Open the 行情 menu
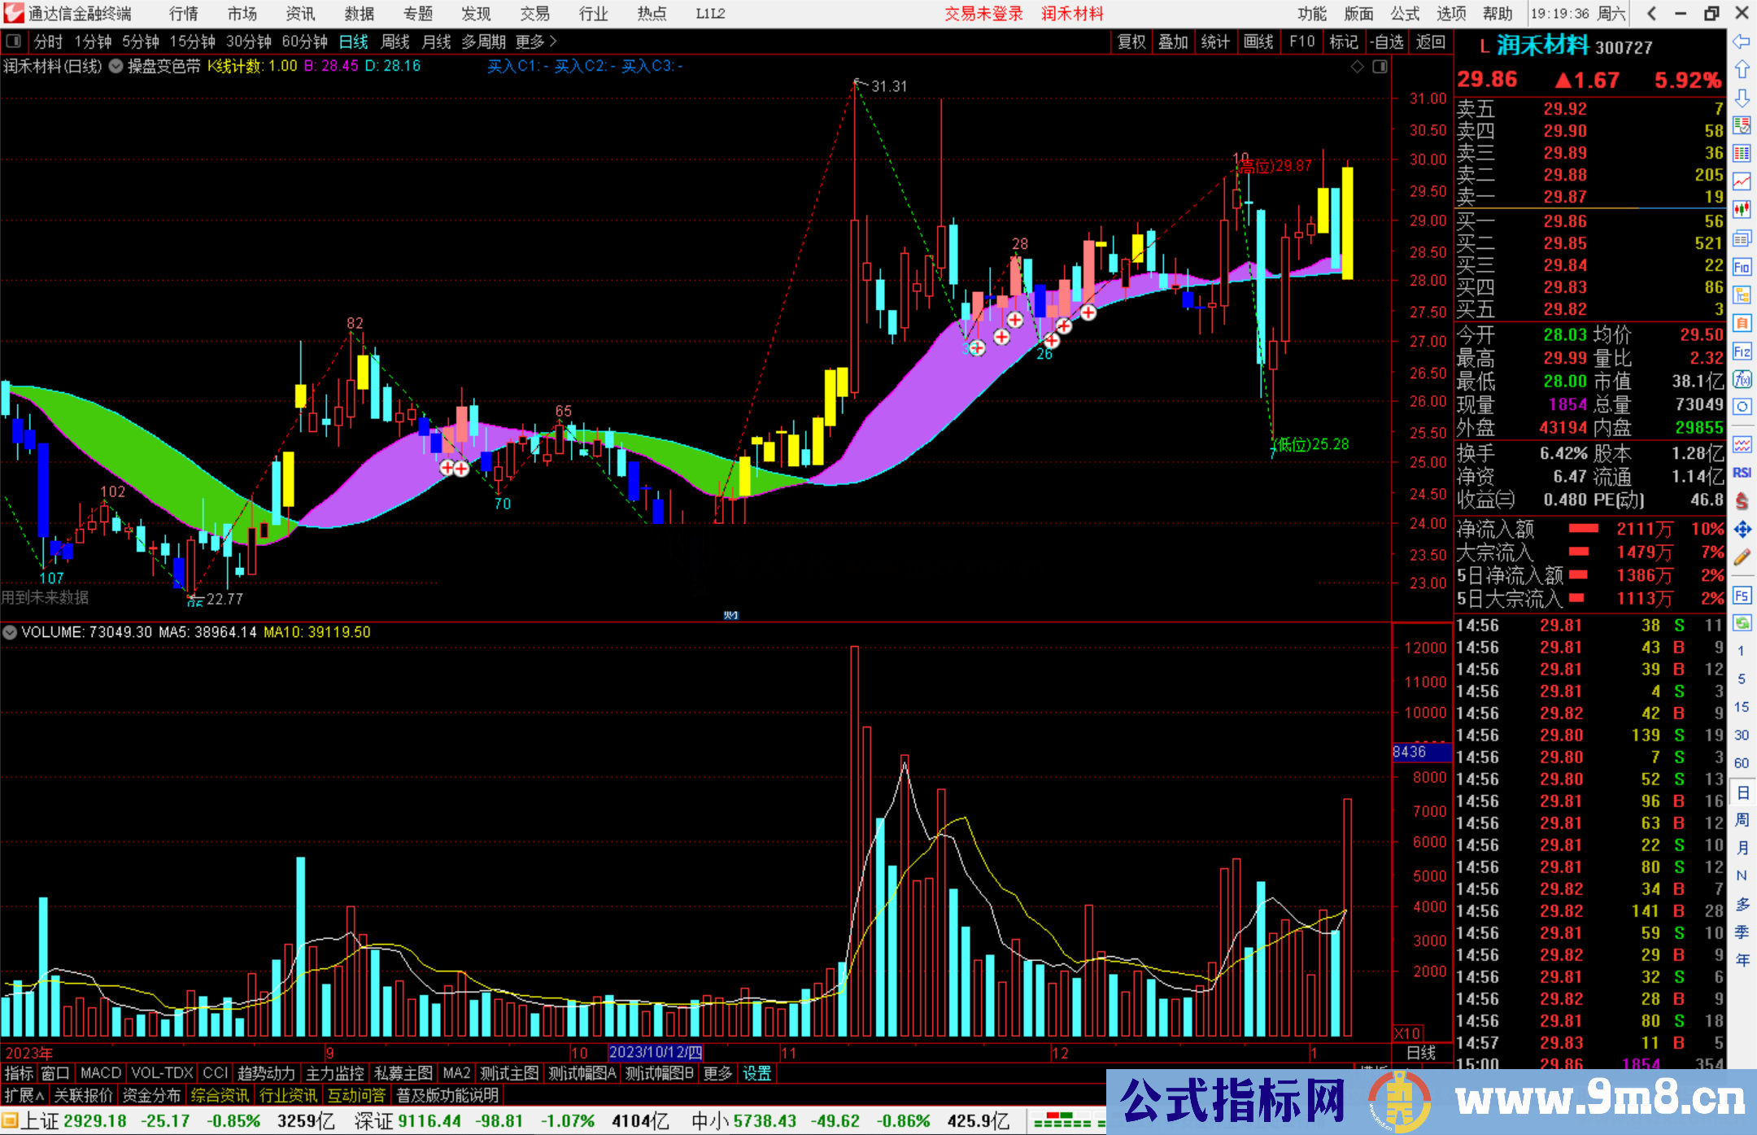The width and height of the screenshot is (1757, 1135). pos(183,14)
